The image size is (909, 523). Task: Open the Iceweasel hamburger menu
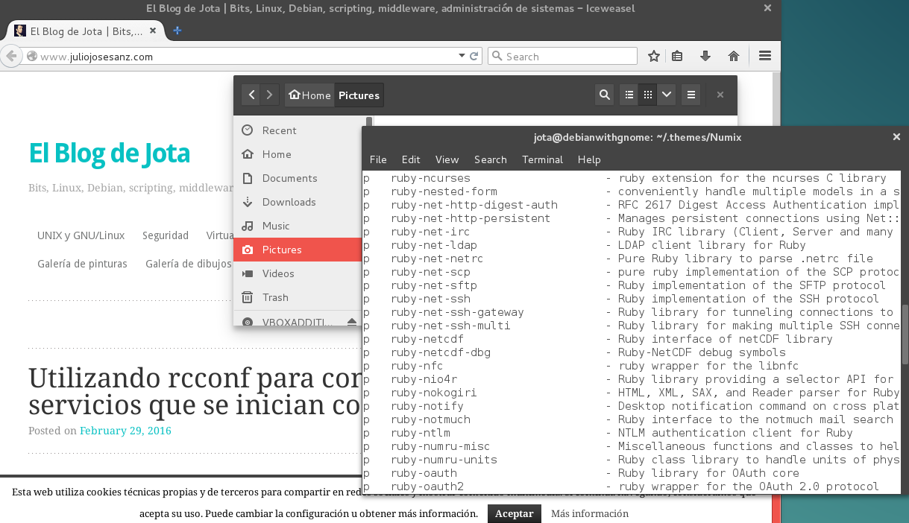(764, 56)
